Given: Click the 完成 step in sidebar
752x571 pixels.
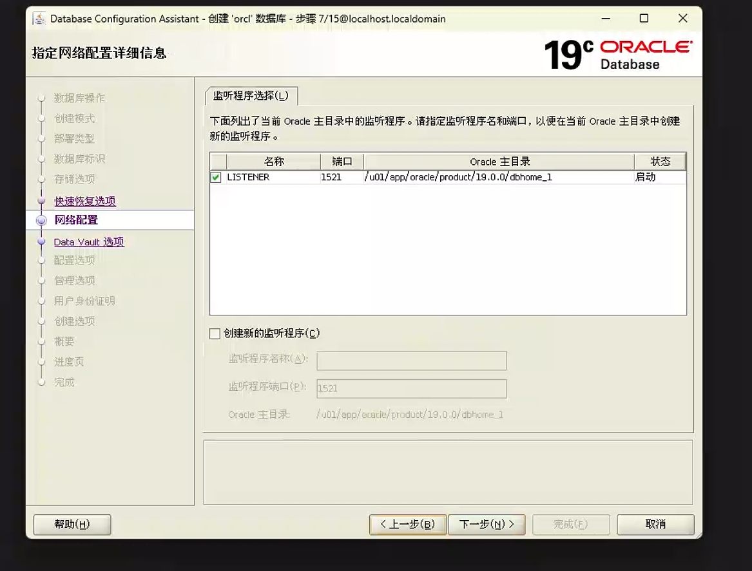Looking at the screenshot, I should pos(64,382).
